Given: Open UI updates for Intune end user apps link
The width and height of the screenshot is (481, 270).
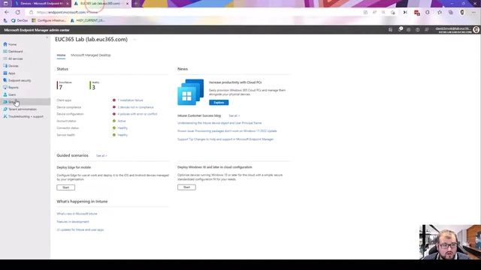Looking at the screenshot, I should (x=80, y=229).
